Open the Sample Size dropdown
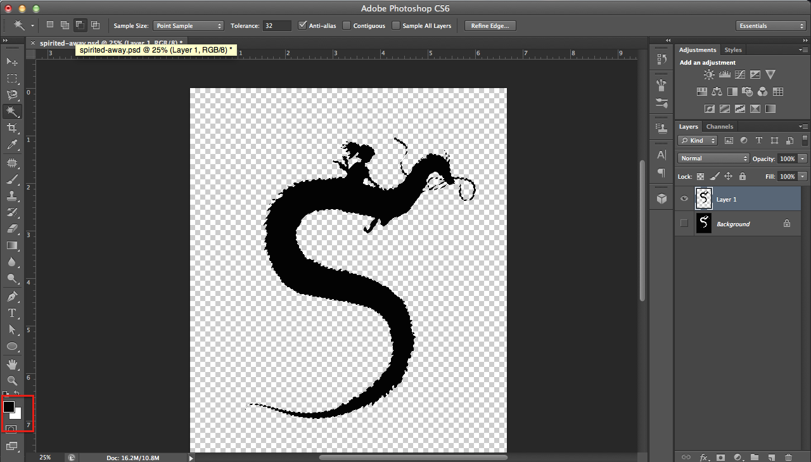 point(189,26)
